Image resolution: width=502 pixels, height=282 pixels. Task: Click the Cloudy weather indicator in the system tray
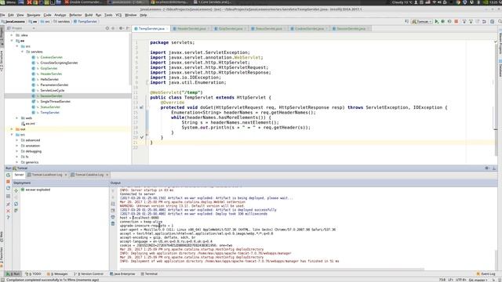point(402,2)
